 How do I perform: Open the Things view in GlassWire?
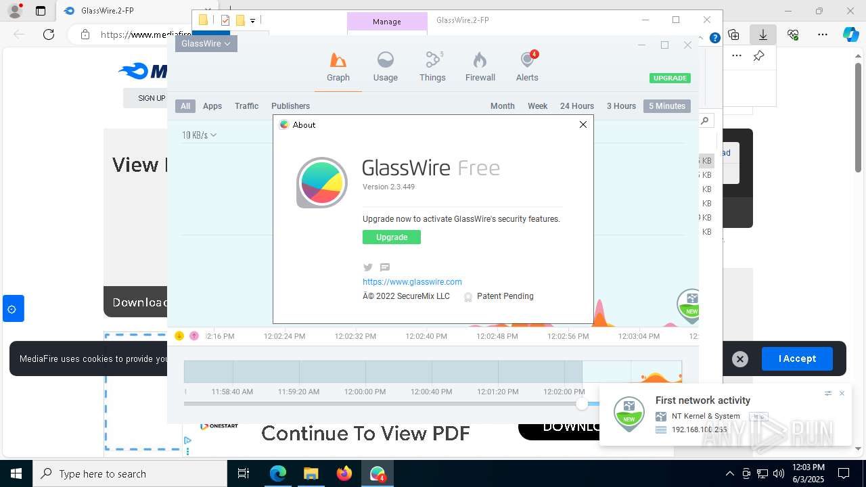pyautogui.click(x=432, y=67)
